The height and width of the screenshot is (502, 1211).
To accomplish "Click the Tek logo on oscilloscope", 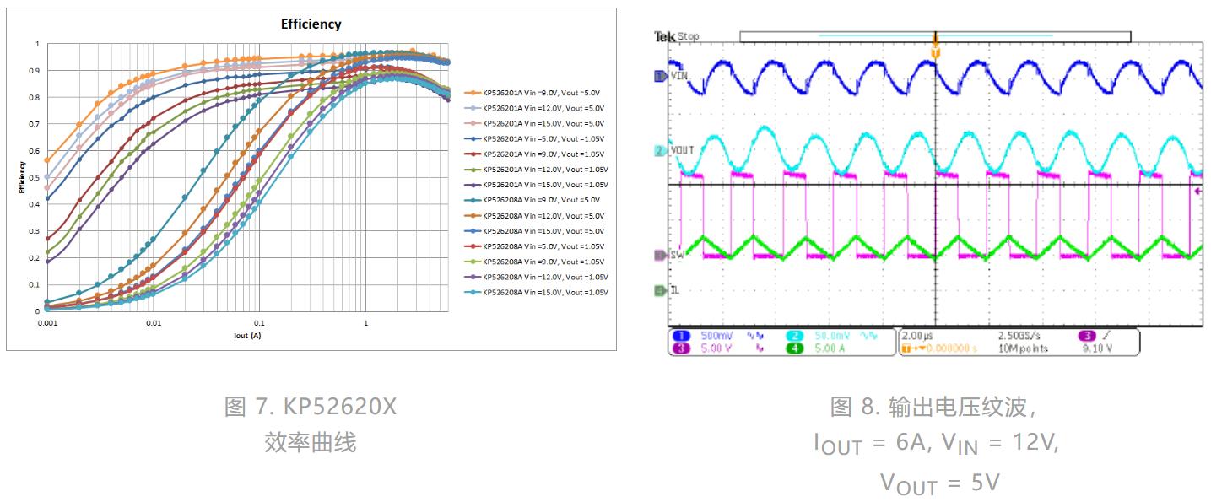I will (664, 36).
